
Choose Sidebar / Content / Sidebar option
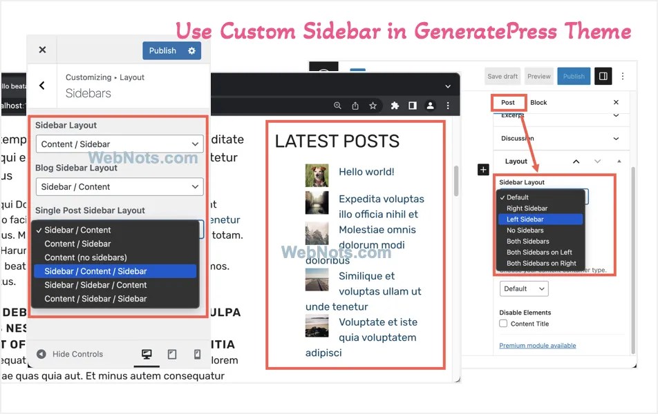(x=115, y=271)
